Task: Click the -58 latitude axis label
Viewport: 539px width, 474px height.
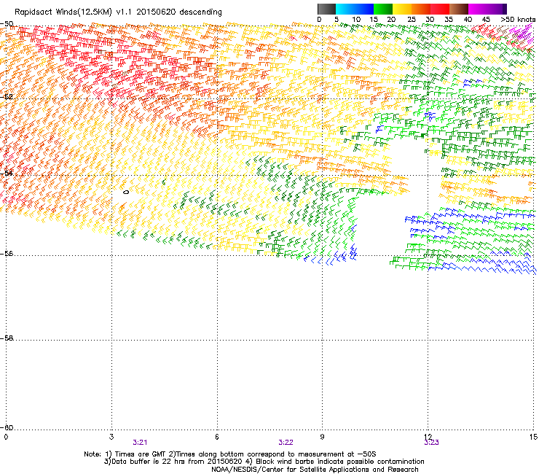Action: 7,338
